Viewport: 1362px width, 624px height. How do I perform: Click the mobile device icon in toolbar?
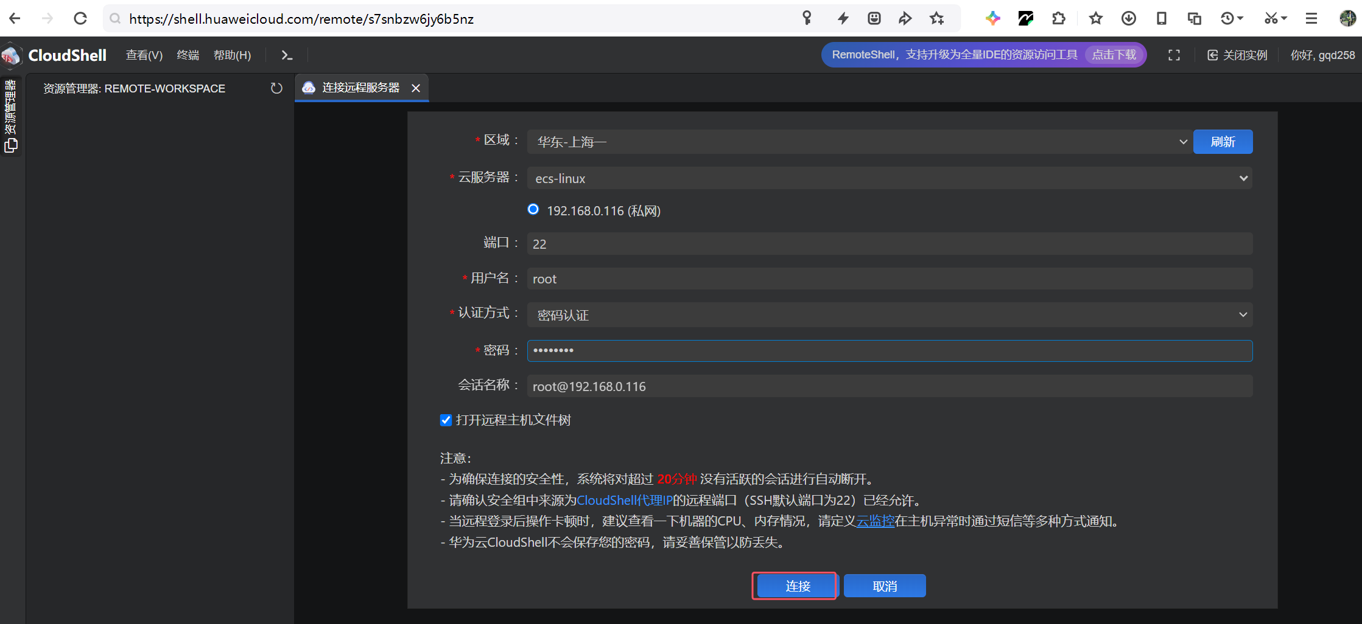coord(1162,18)
